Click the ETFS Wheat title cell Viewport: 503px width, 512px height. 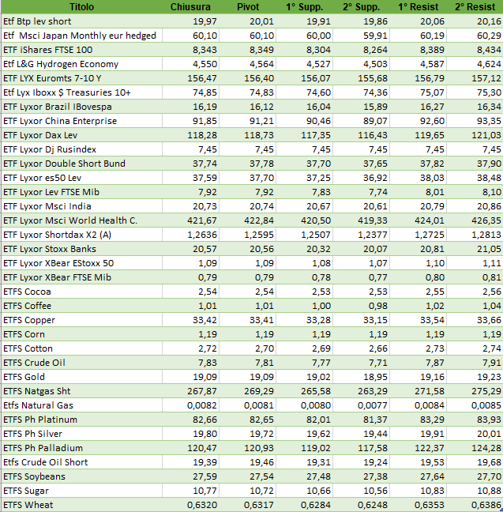[81, 505]
